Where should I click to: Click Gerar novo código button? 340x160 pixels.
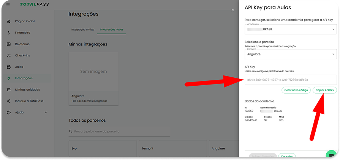click(x=296, y=90)
